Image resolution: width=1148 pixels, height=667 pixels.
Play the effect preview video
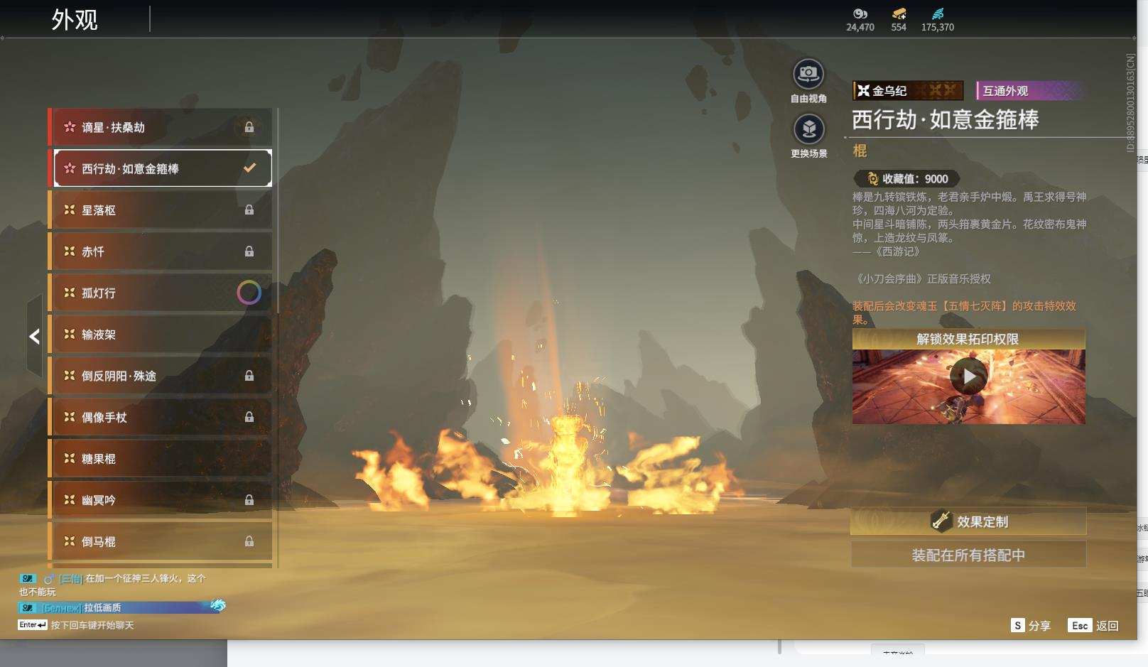point(968,376)
